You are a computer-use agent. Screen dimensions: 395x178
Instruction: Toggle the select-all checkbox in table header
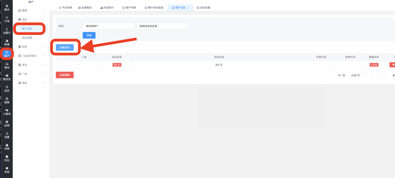tap(61, 57)
